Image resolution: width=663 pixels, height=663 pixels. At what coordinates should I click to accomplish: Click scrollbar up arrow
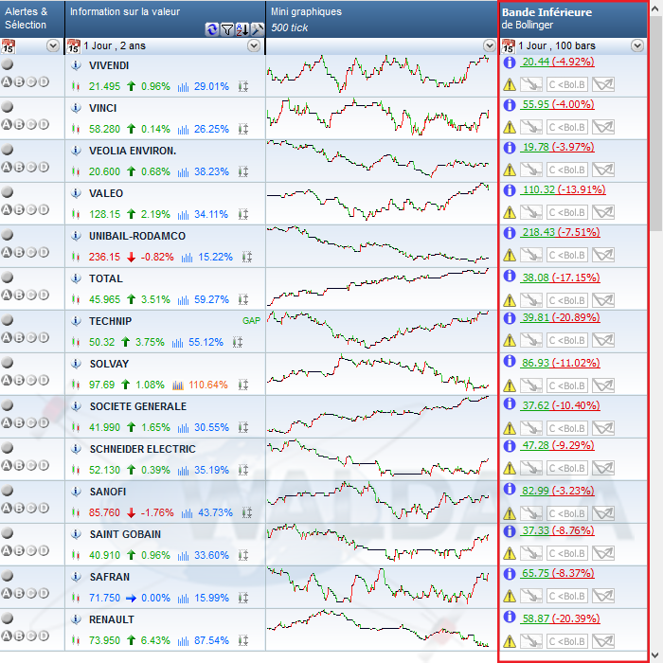[656, 9]
